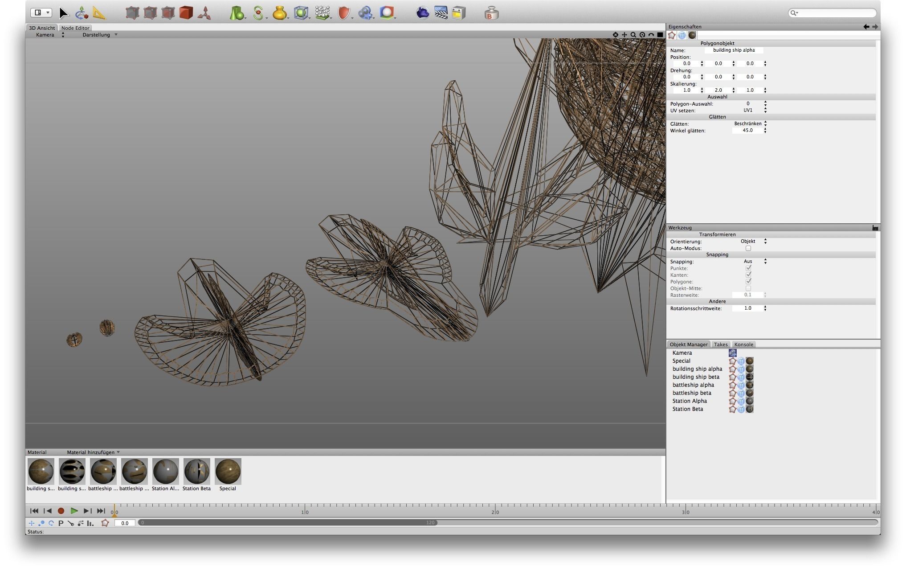Toggle the Auto-Modus checkbox
This screenshot has width=906, height=570.
click(748, 248)
